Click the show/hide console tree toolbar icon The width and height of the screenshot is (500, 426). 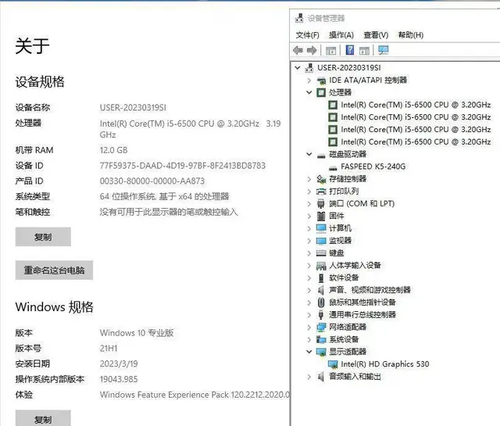[330, 51]
